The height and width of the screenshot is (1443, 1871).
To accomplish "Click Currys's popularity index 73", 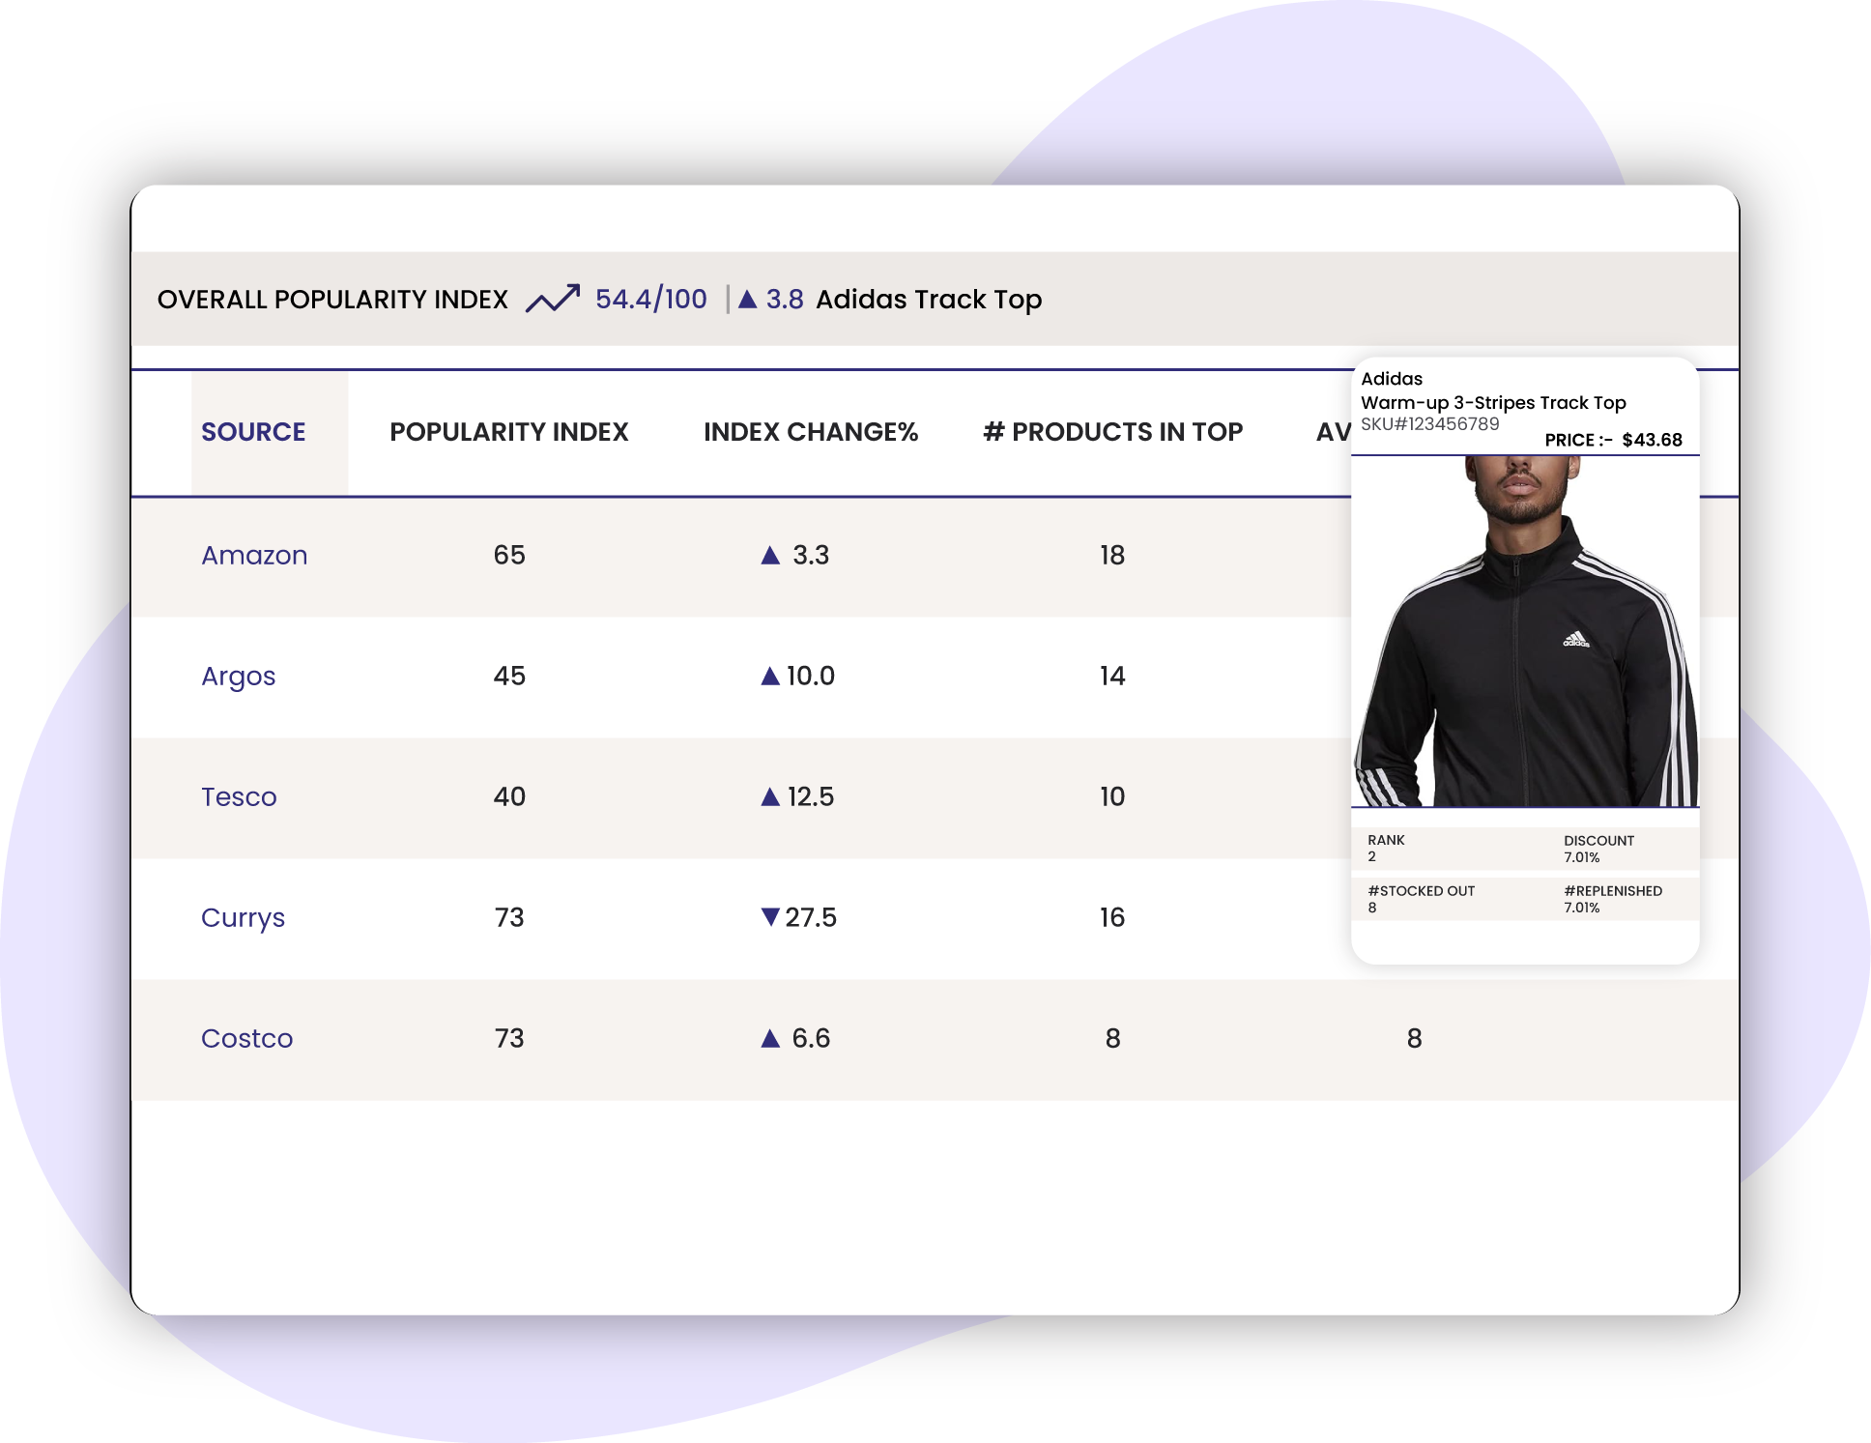I will 509,917.
